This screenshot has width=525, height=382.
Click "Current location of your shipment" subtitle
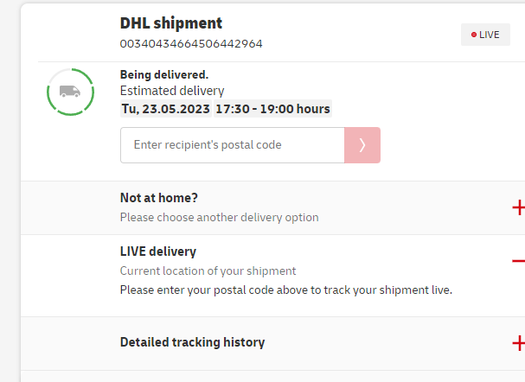tap(208, 271)
